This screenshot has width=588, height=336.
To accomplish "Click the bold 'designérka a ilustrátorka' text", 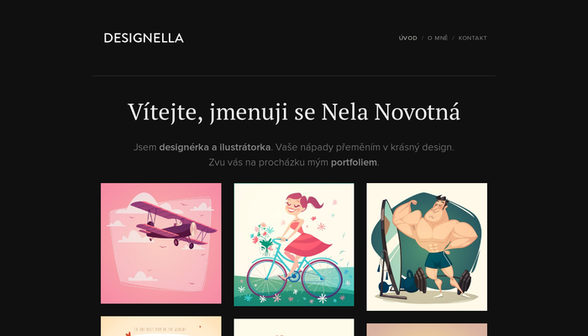I will pos(215,147).
